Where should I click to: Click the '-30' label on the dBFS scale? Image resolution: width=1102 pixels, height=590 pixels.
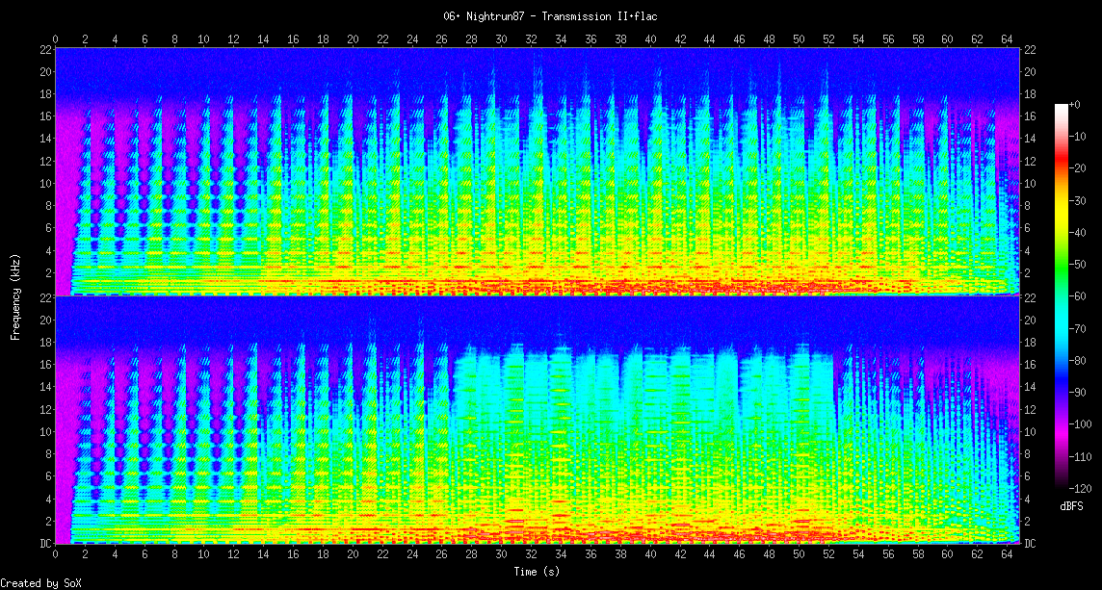1079,200
